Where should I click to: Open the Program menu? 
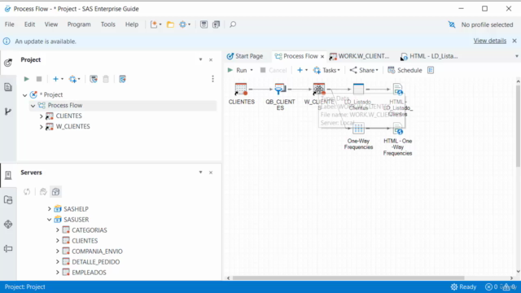[79, 24]
